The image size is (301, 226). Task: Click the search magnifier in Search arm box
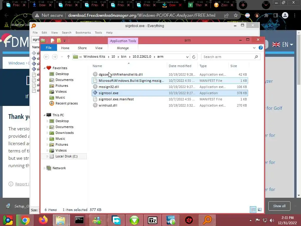tap(256, 57)
